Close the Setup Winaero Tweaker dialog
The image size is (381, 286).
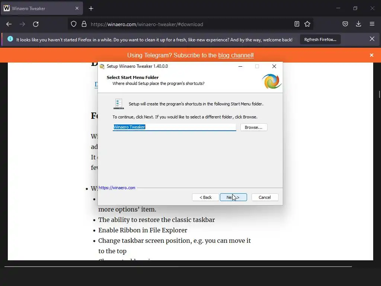[274, 66]
